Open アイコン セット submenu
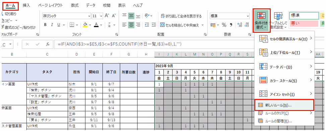The height and width of the screenshot is (131, 326). click(x=285, y=94)
